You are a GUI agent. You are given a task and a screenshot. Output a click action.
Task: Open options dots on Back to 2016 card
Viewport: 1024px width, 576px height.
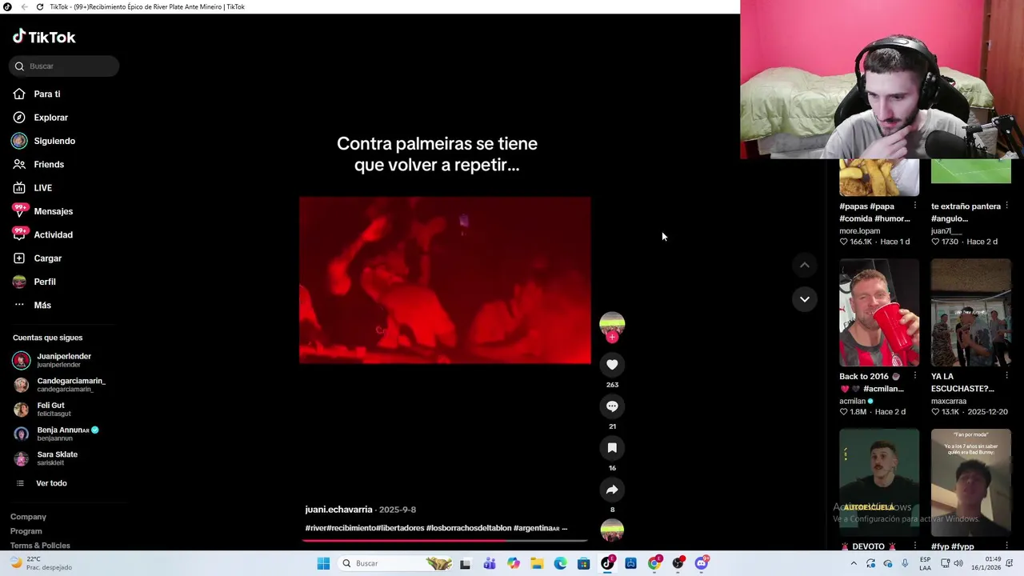pos(915,377)
